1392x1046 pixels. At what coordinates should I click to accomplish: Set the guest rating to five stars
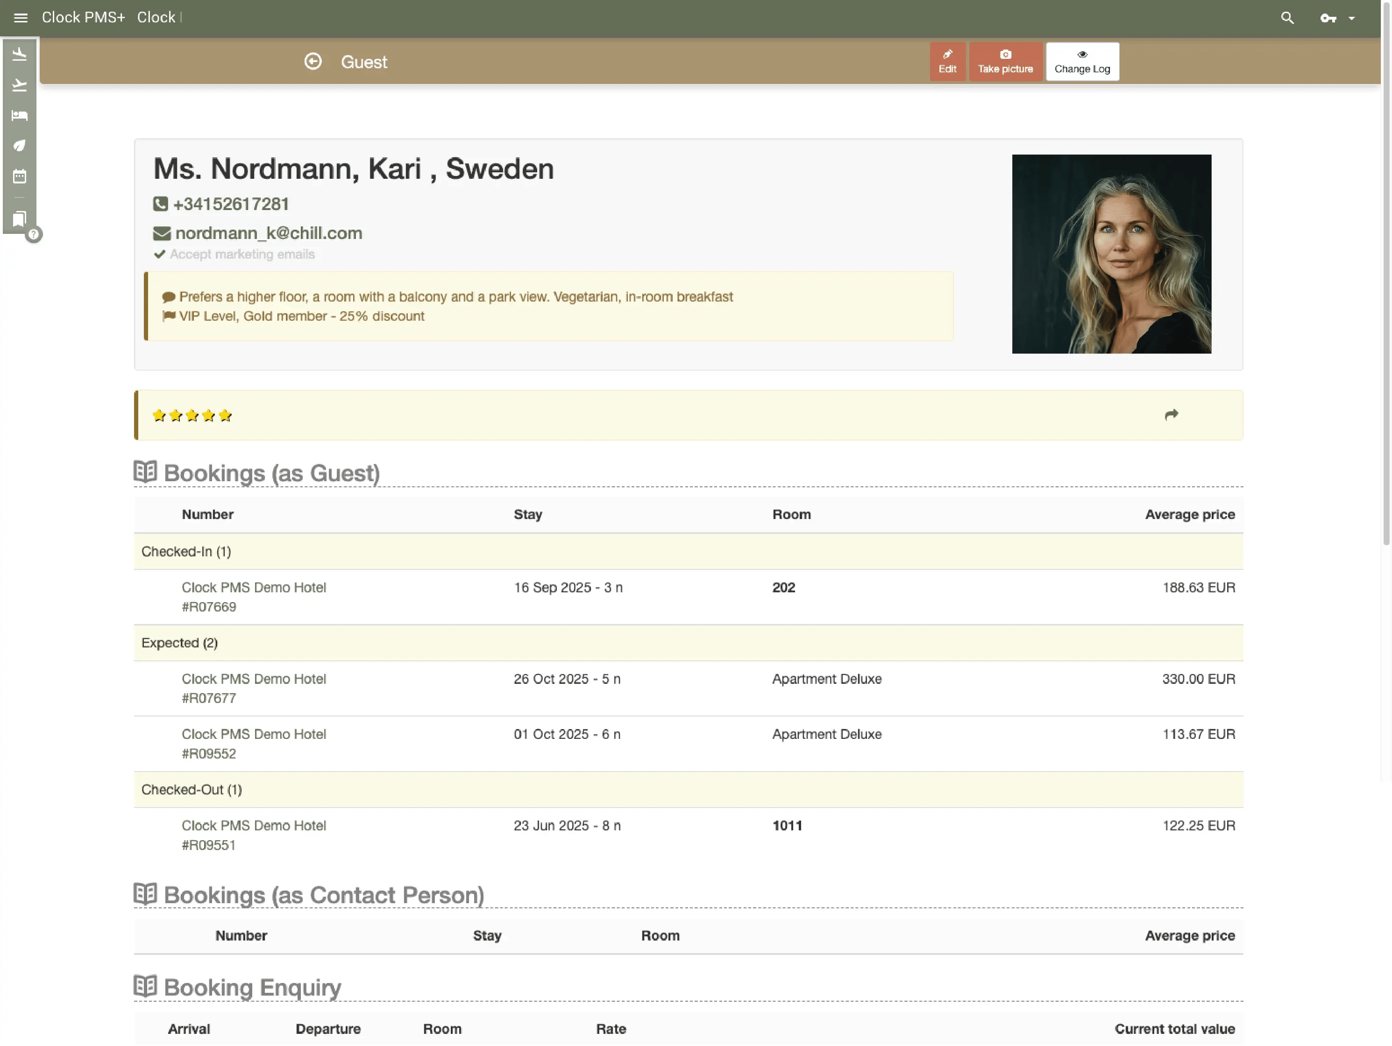coord(225,415)
